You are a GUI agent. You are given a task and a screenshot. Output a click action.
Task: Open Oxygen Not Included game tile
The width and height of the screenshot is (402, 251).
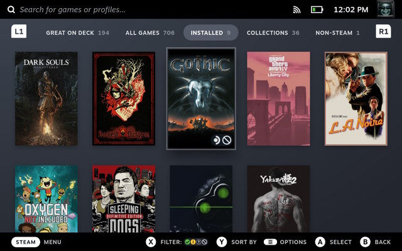(46, 199)
